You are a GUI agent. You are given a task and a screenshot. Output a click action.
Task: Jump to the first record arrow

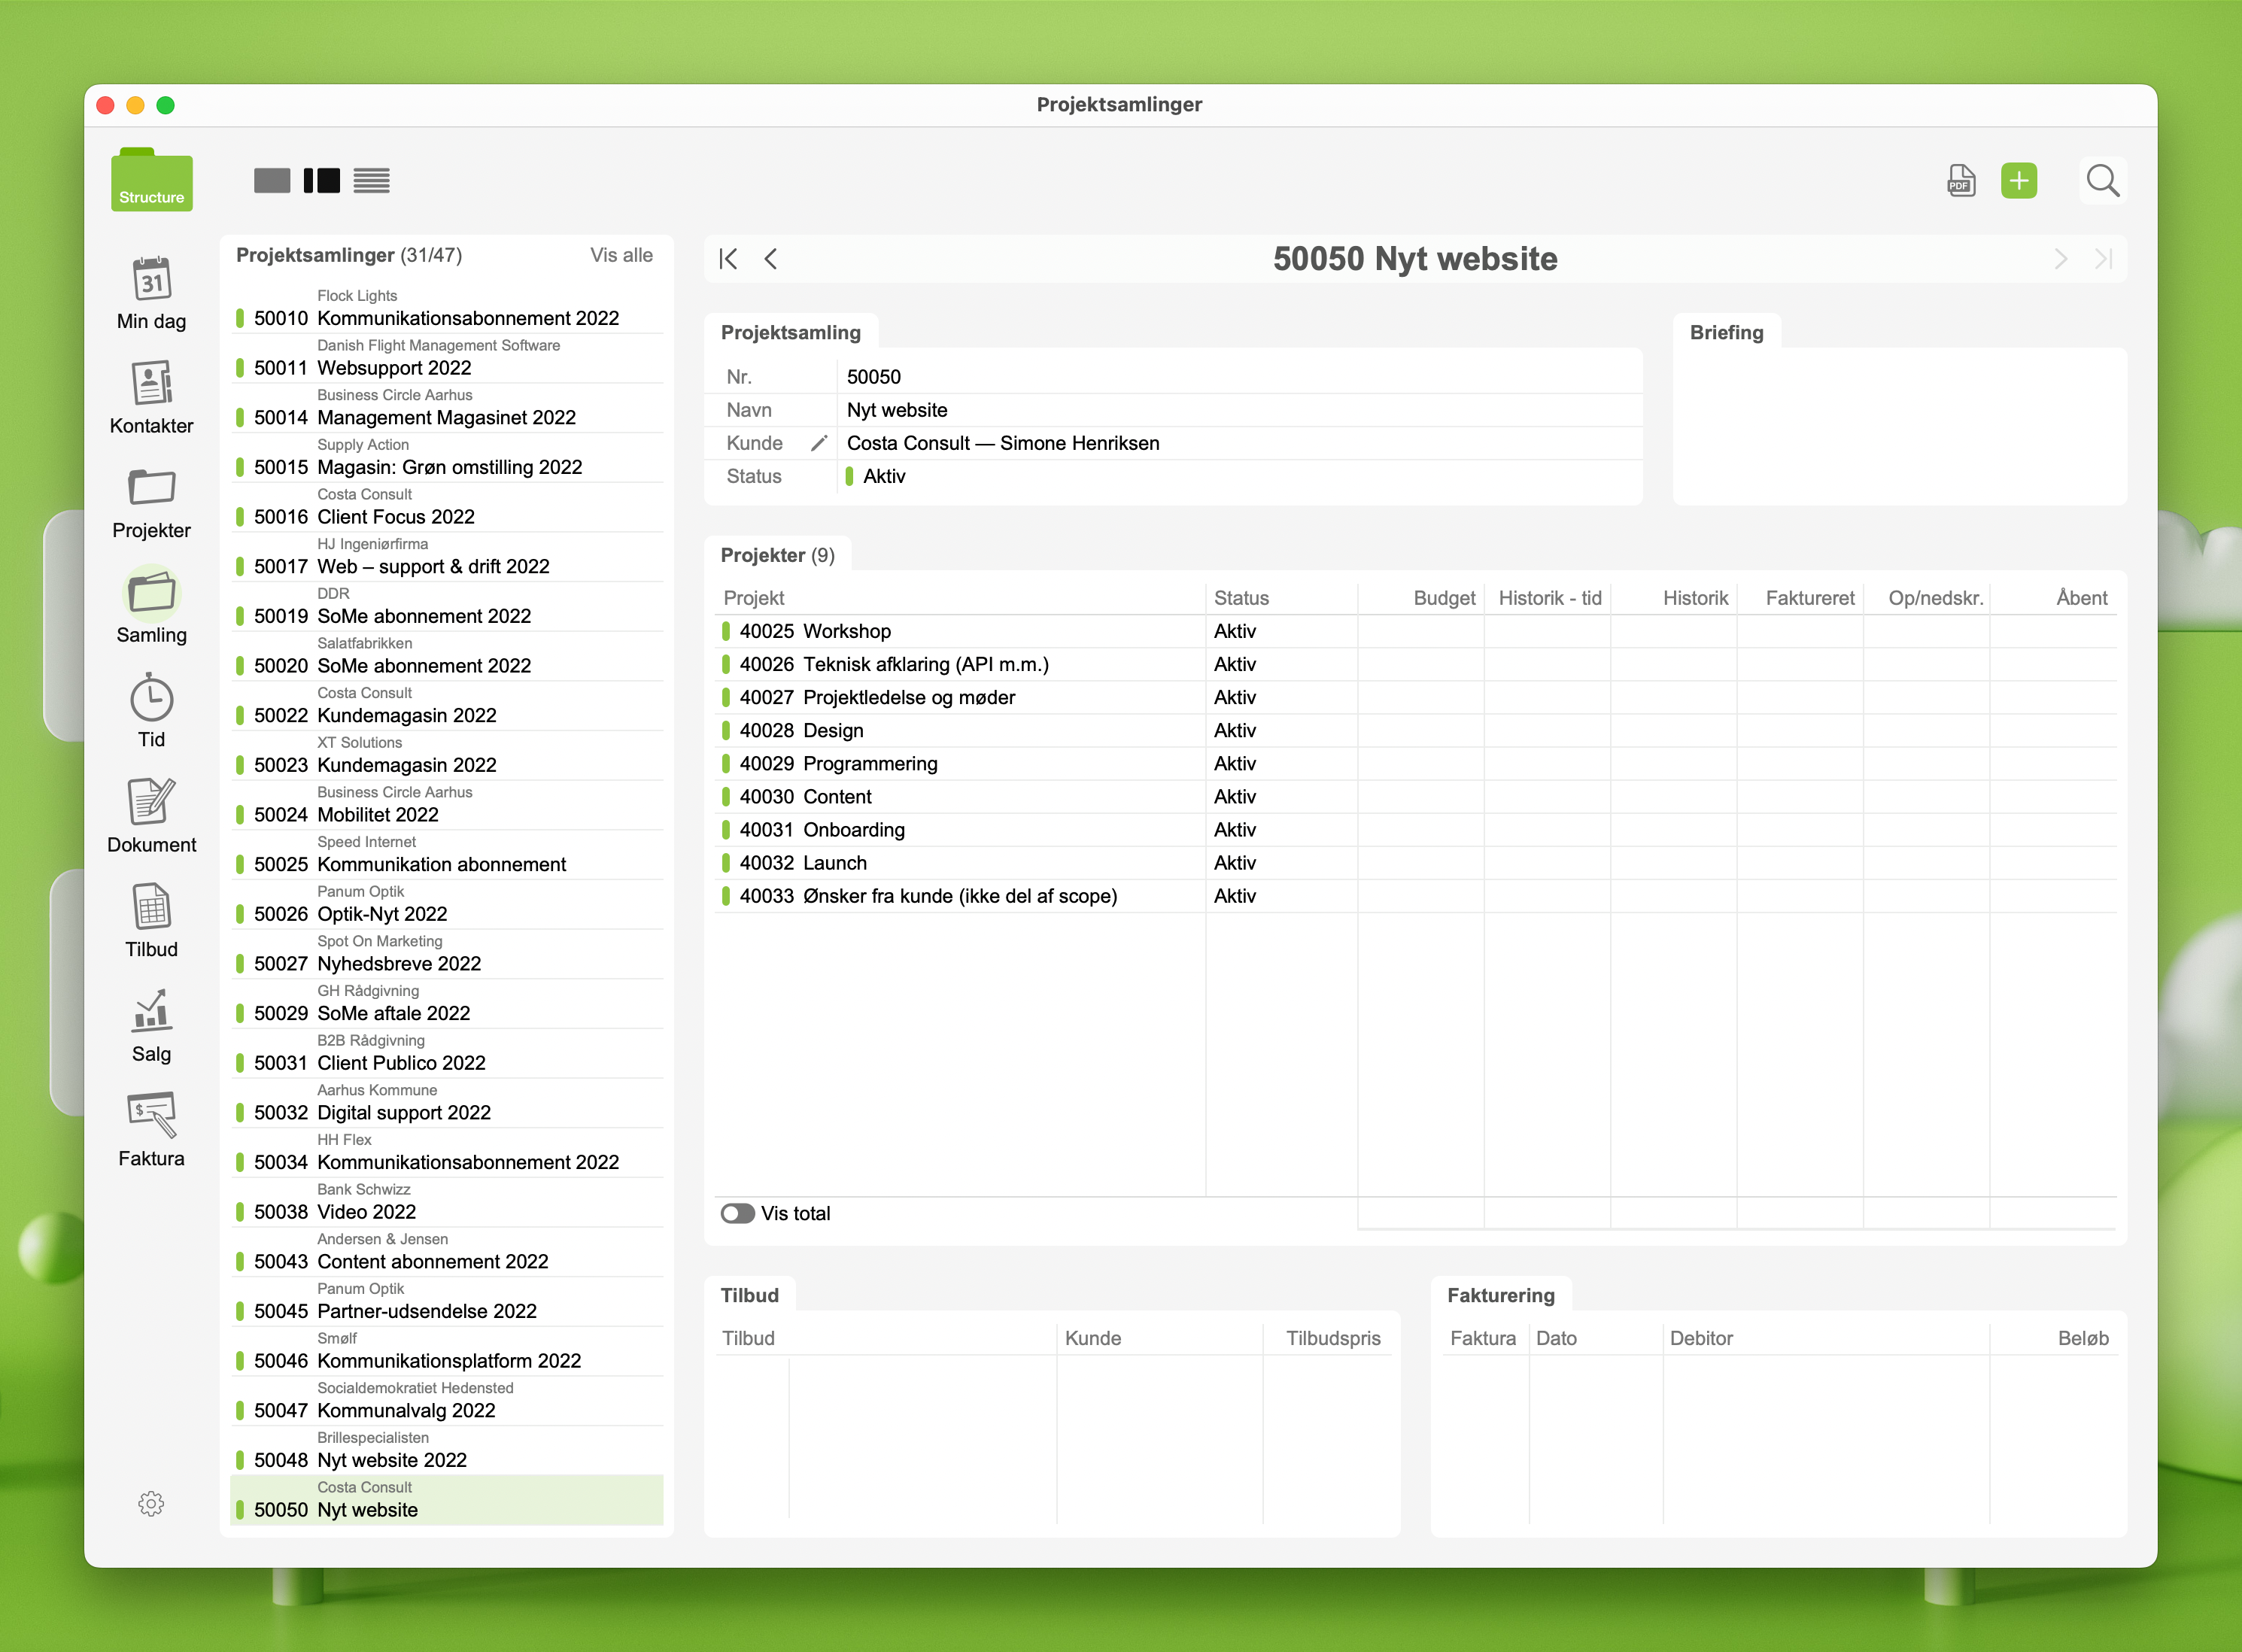pos(728,259)
